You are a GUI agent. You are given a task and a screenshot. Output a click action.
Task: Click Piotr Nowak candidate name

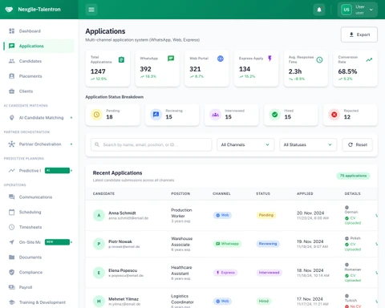120,241
